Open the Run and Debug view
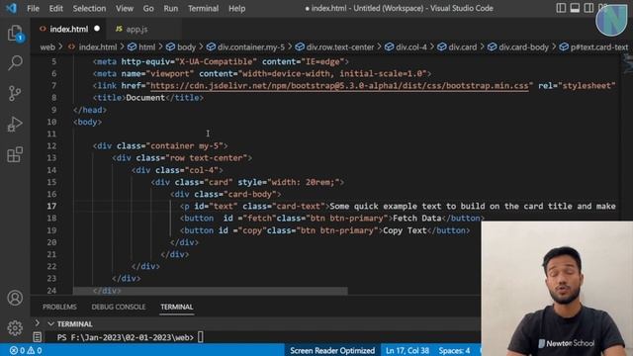 15,124
